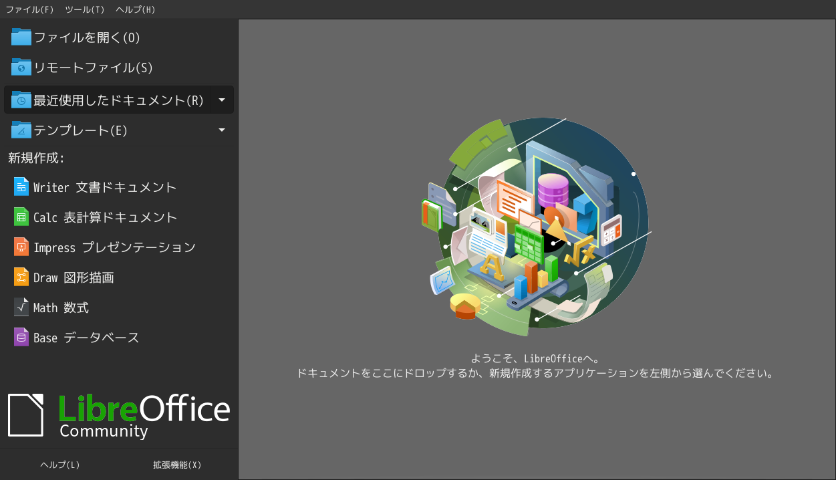836x480 pixels.
Task: Click the Impress presentation icon
Action: click(x=21, y=247)
